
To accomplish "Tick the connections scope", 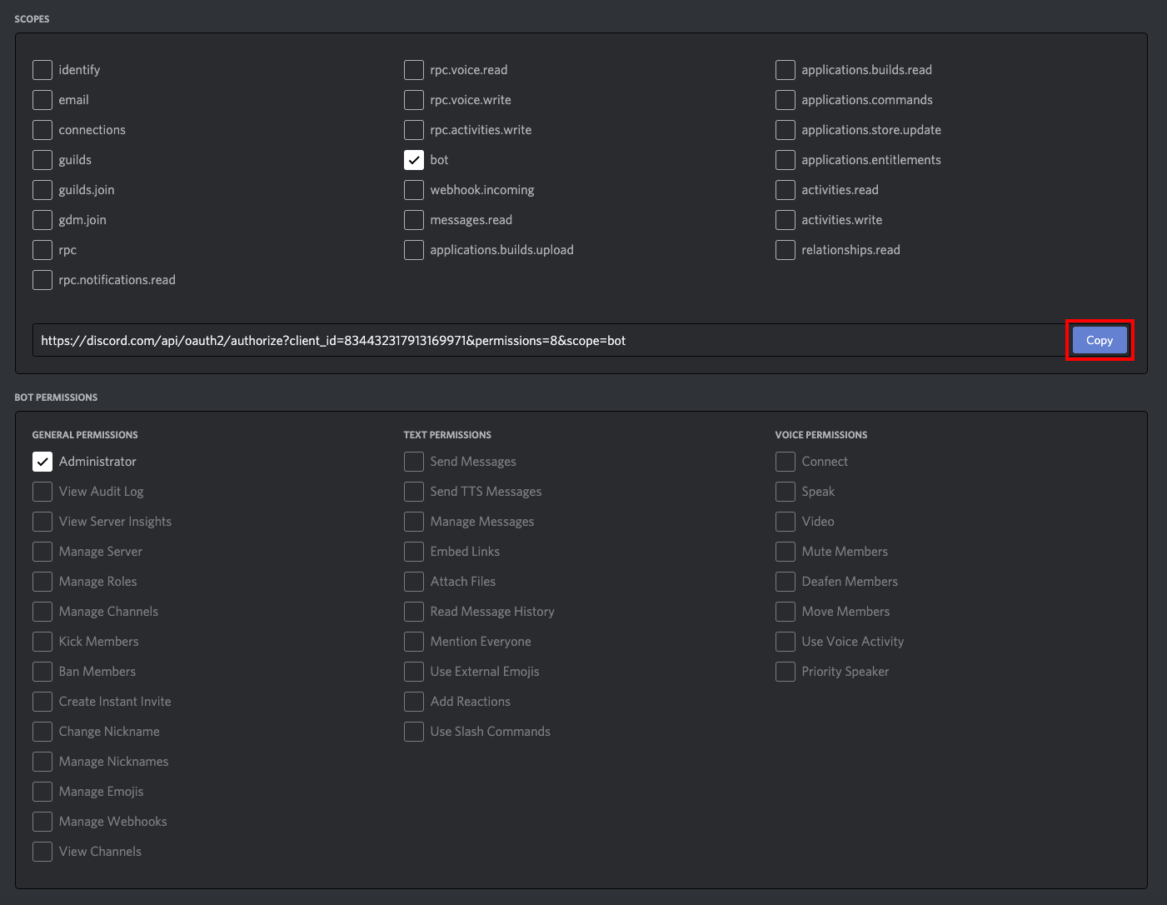I will [x=42, y=130].
